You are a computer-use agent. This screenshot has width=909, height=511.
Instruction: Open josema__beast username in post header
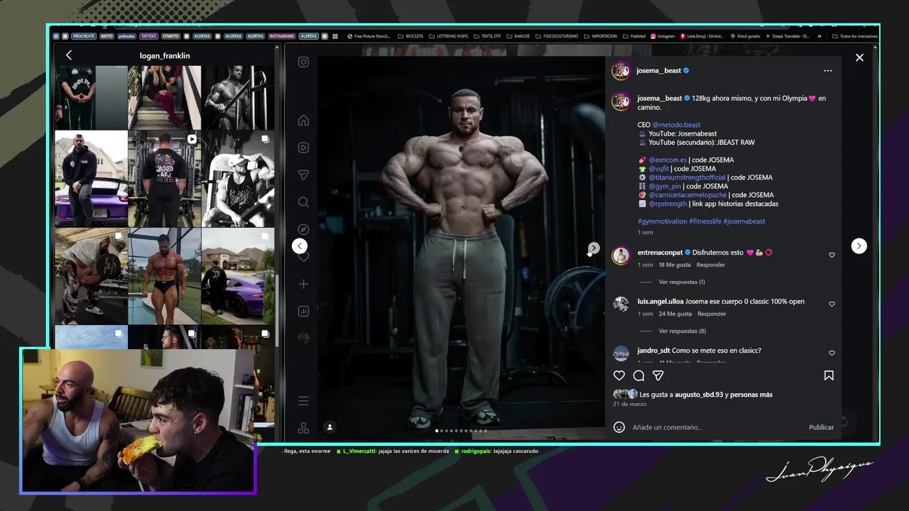click(659, 70)
